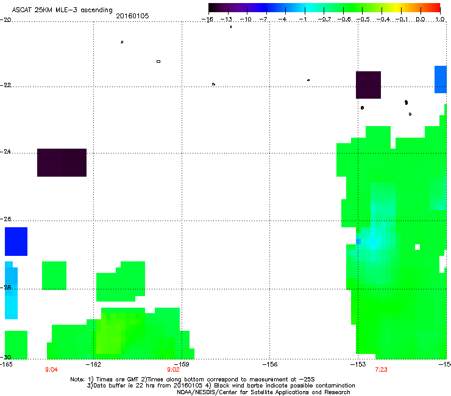Click the -0.4 color scale label

click(383, 19)
